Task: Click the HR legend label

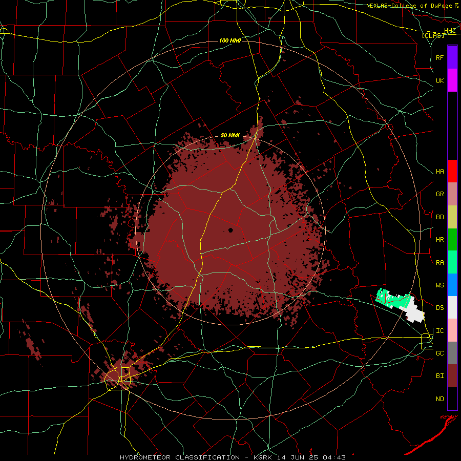Action: [x=440, y=240]
